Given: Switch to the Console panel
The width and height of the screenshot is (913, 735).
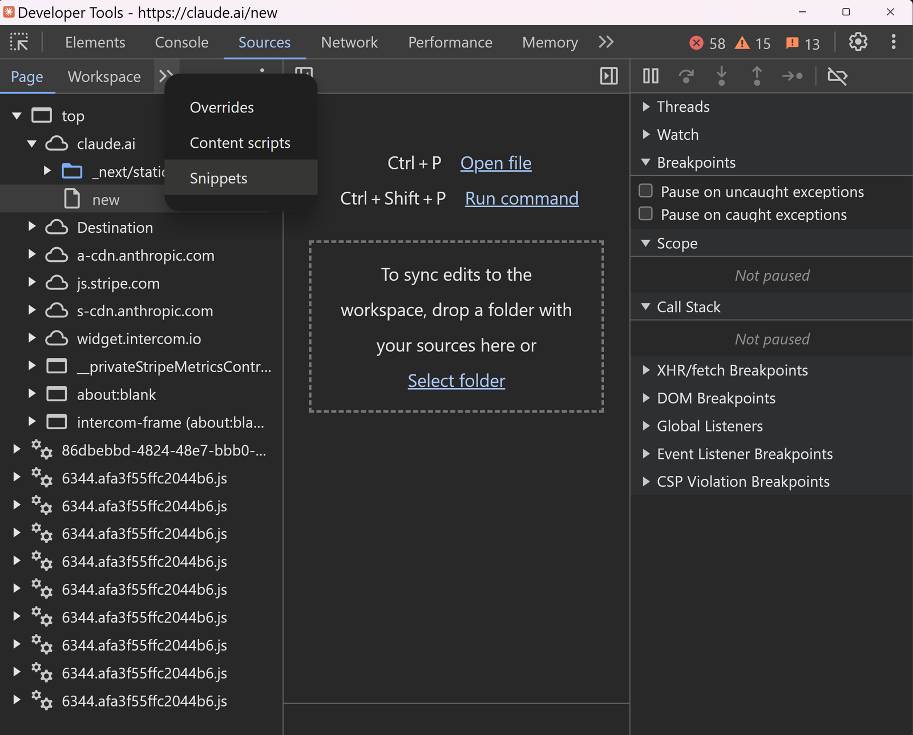Looking at the screenshot, I should [181, 42].
